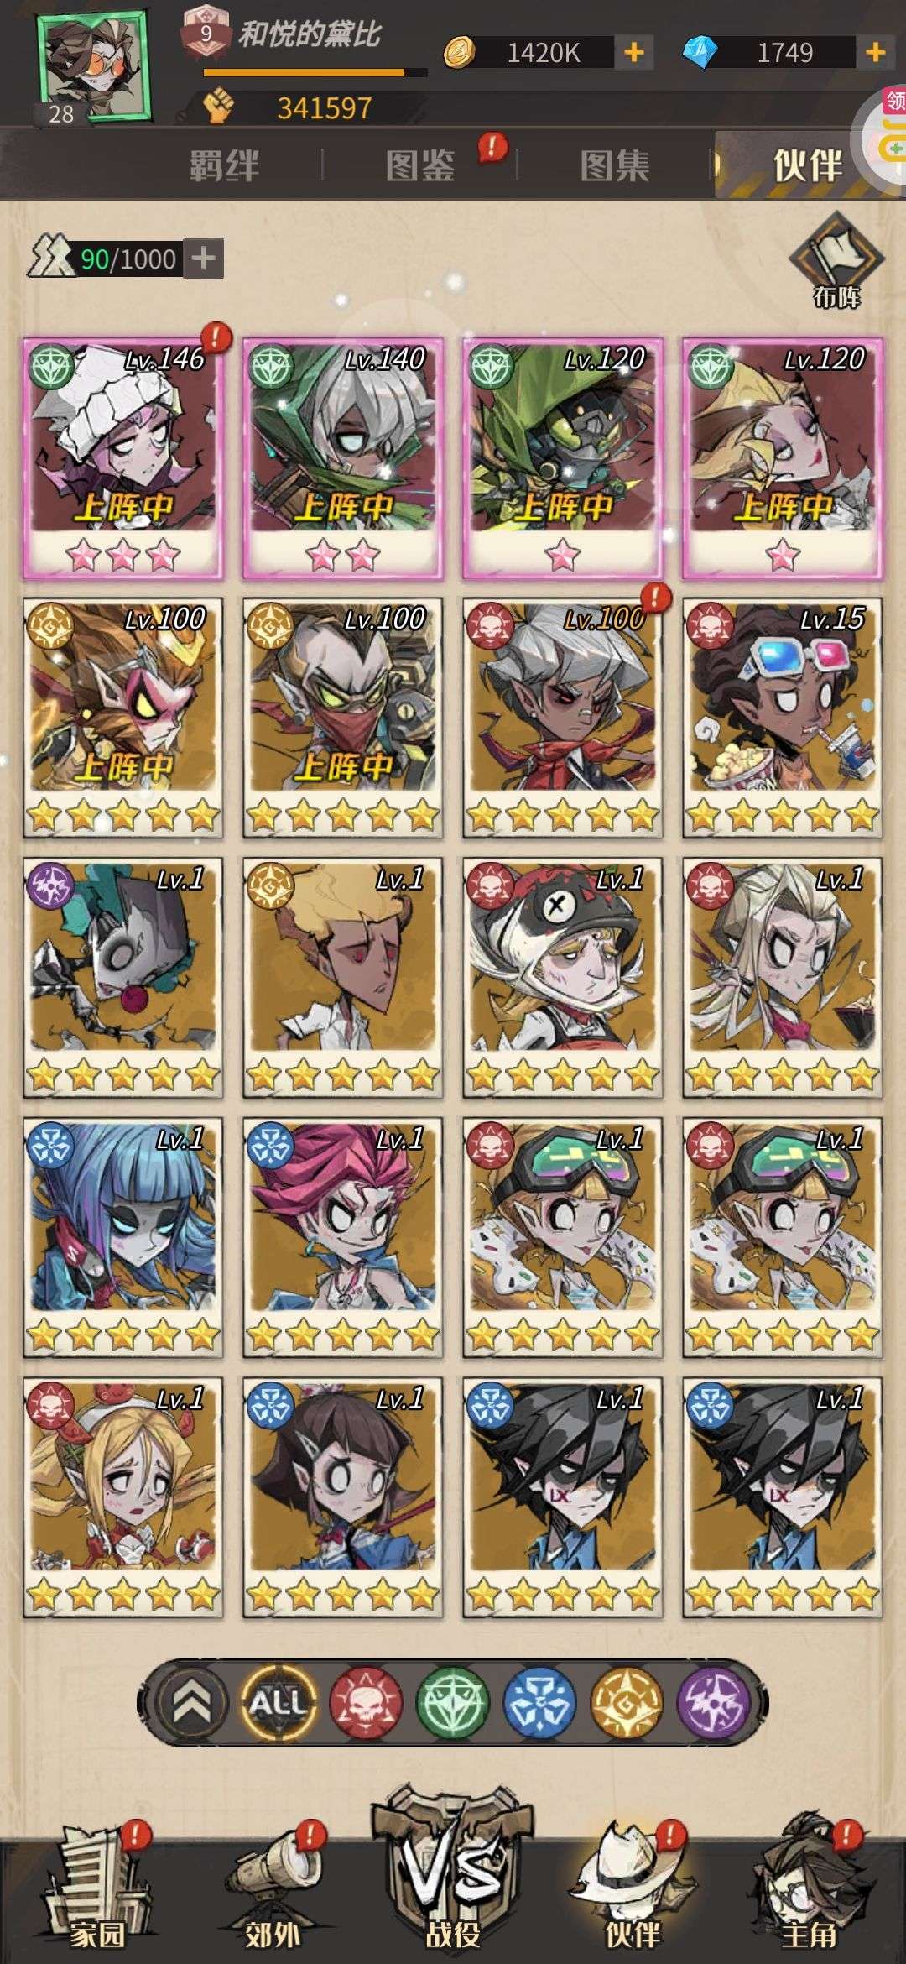Screen dimensions: 906x1964
Task: Expand partner capacity 90/1000 plus button
Action: [x=203, y=259]
